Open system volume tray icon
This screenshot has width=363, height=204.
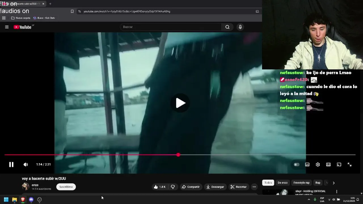(334, 199)
